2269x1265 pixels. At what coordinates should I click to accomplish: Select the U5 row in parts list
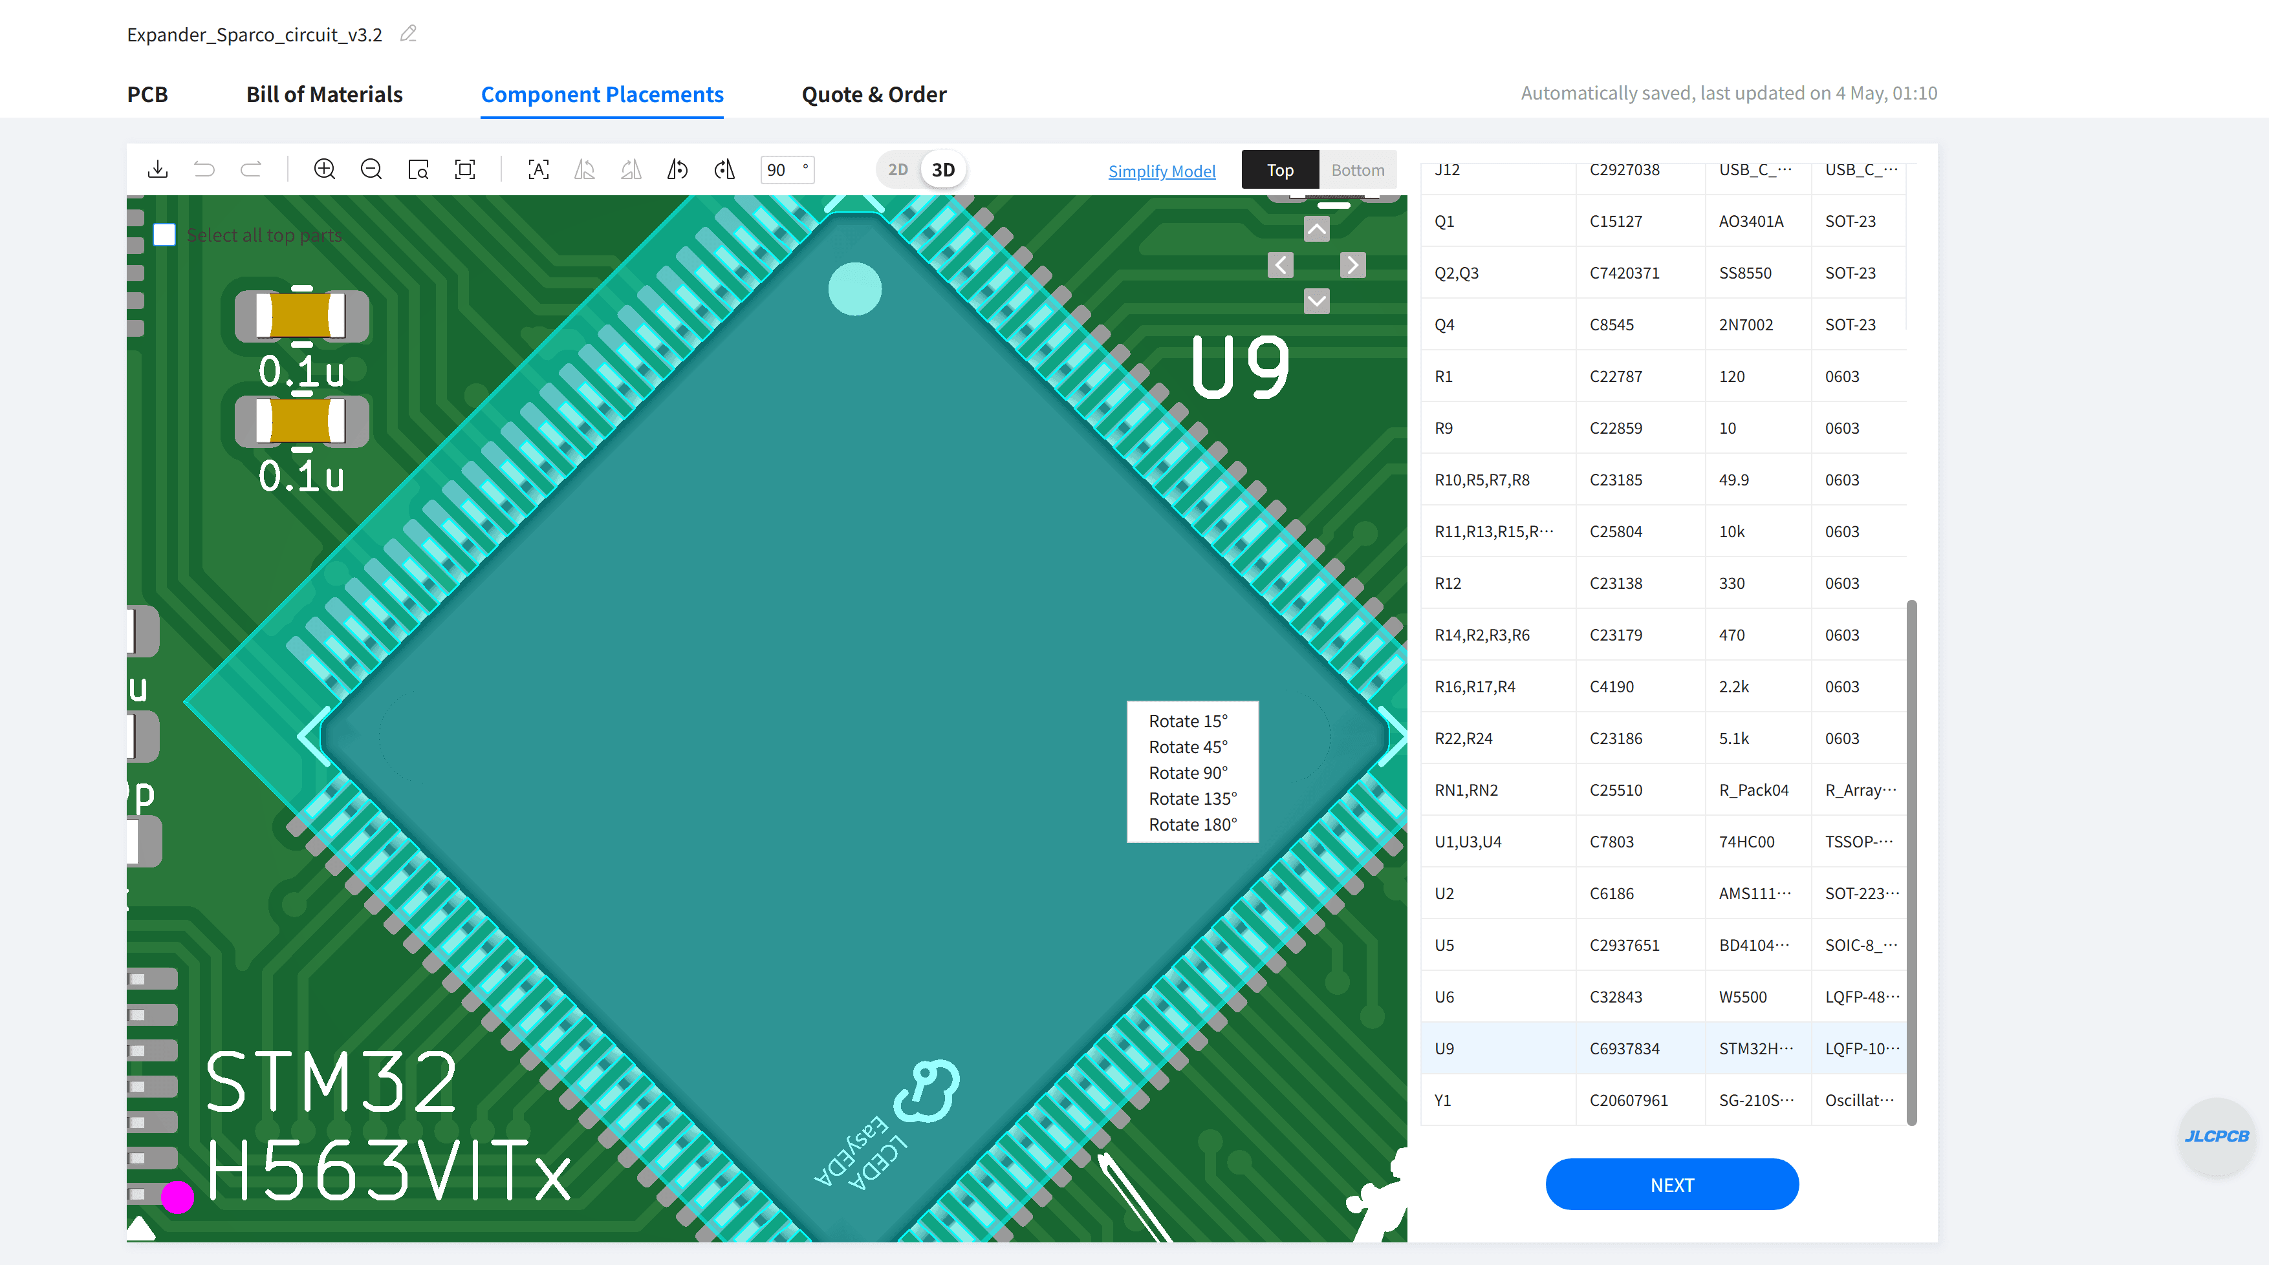(1663, 946)
